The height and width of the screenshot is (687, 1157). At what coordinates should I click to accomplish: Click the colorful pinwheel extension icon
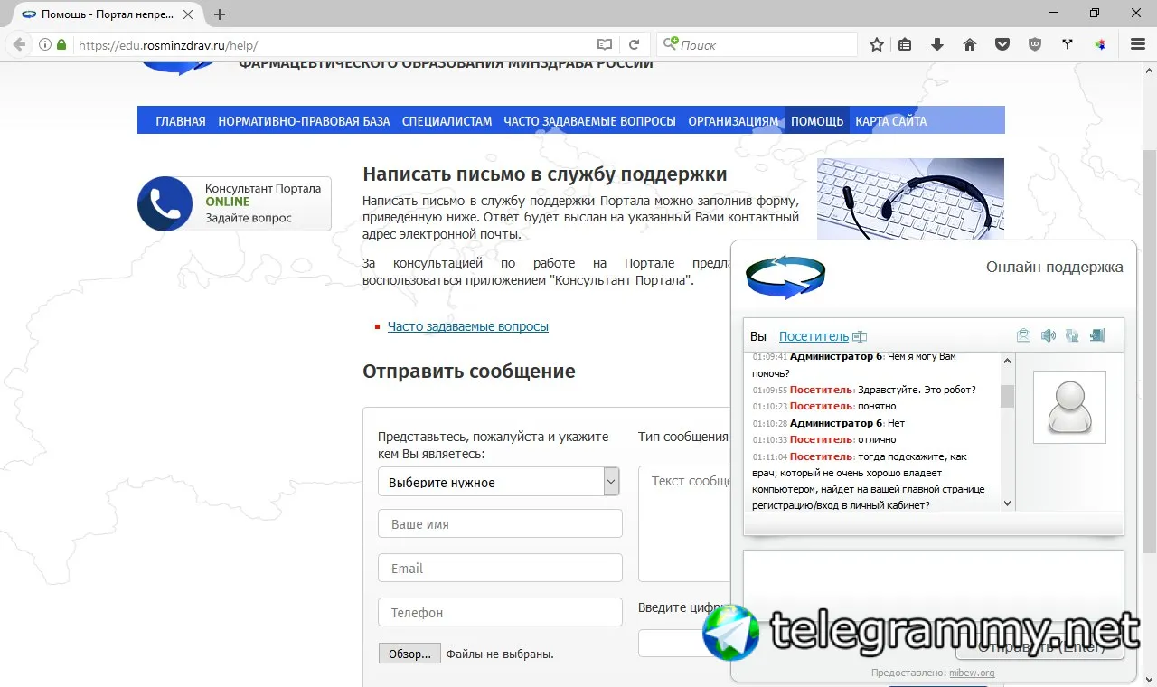(x=1100, y=44)
